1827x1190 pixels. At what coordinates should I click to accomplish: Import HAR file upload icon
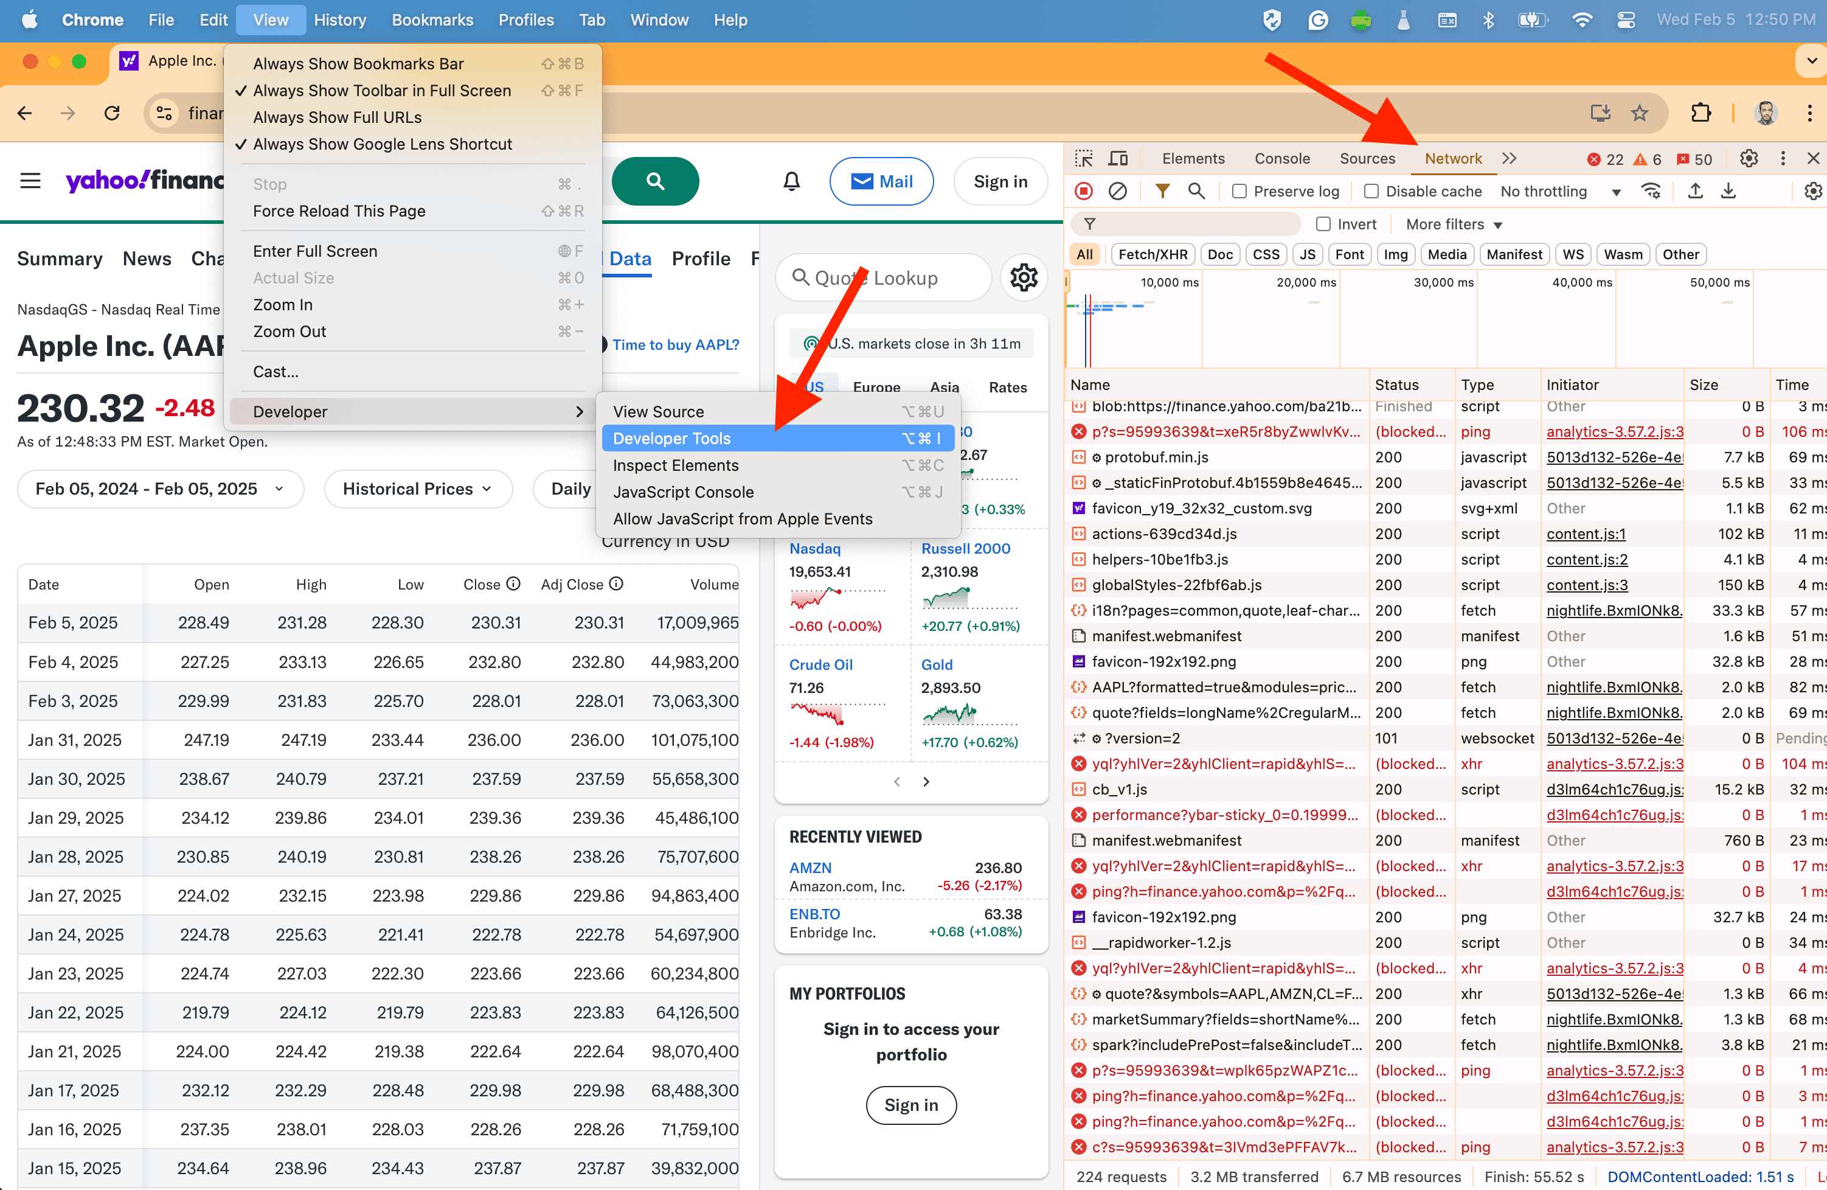click(1696, 191)
